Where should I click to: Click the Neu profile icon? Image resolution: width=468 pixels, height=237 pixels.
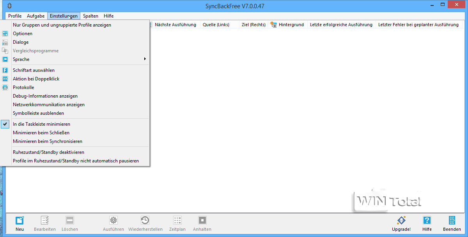point(19,220)
